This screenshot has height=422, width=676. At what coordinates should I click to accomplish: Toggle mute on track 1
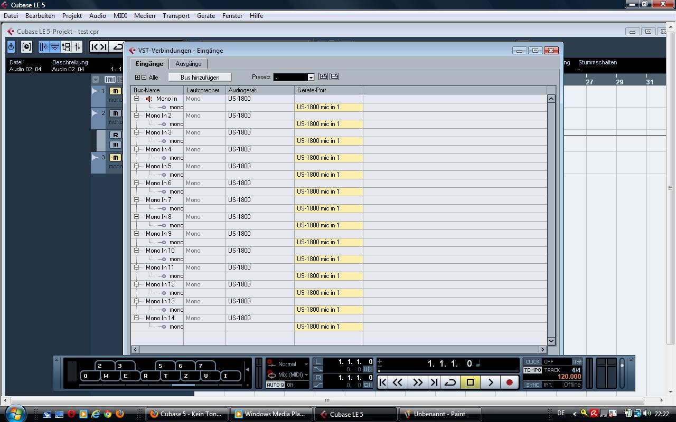pyautogui.click(x=115, y=91)
